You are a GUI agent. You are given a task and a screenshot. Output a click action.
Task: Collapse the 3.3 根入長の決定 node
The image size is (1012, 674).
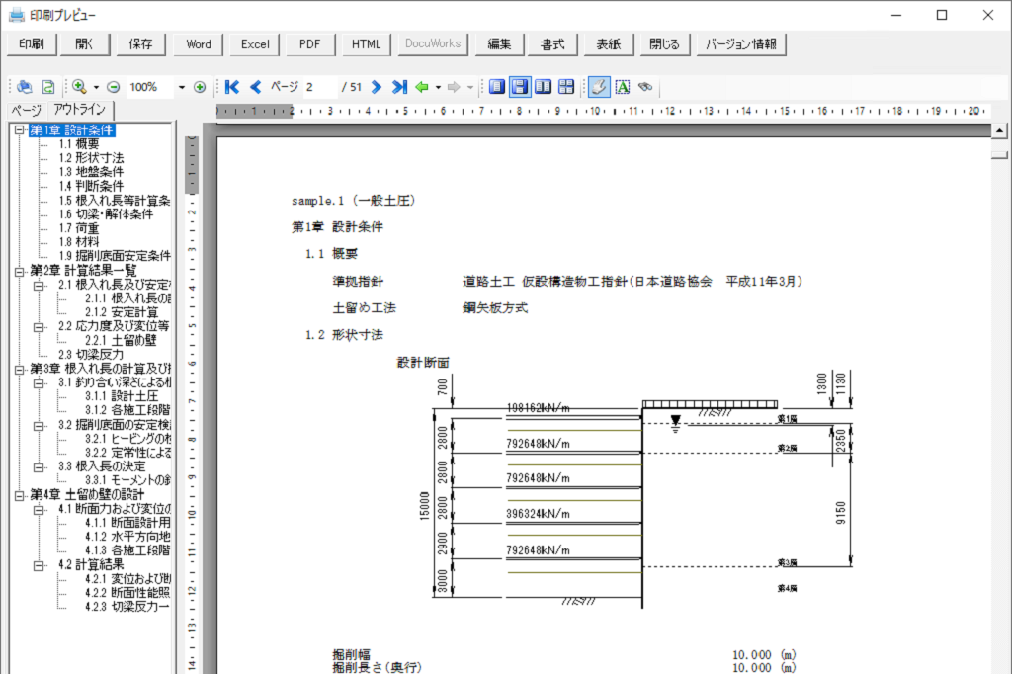tap(39, 466)
